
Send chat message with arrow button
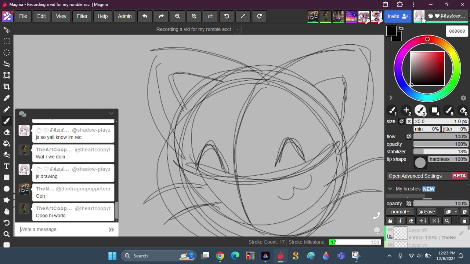pos(111,230)
